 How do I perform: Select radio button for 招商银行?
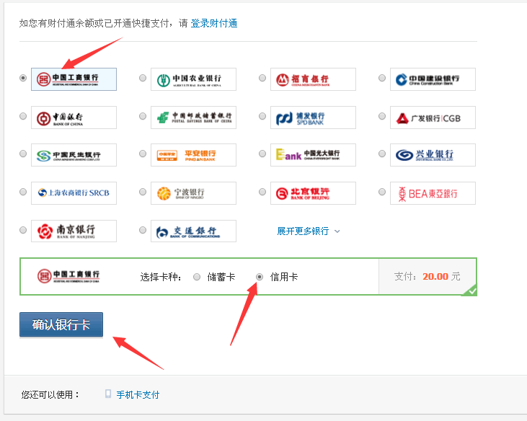(x=262, y=78)
